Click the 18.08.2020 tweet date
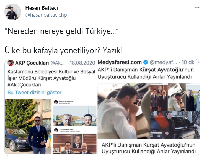The image size is (204, 159). click(82, 63)
